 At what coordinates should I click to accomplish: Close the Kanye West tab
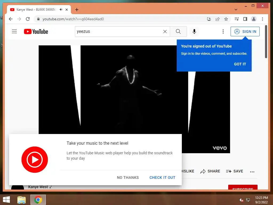click(66, 10)
